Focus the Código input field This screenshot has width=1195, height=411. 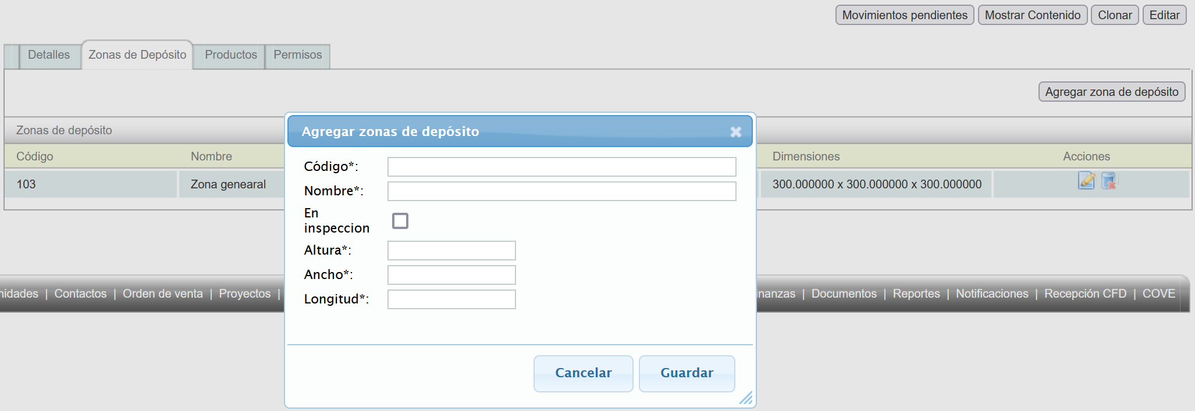(561, 167)
